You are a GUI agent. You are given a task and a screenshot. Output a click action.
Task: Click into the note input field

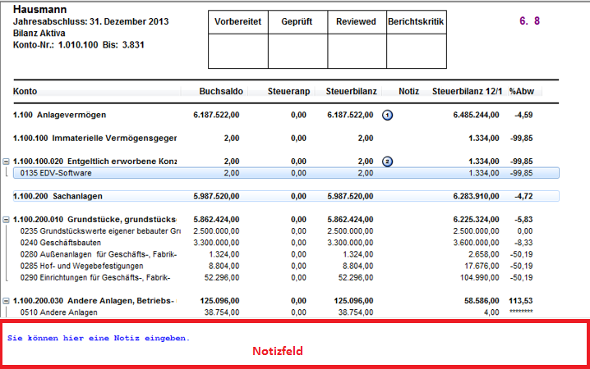click(294, 344)
